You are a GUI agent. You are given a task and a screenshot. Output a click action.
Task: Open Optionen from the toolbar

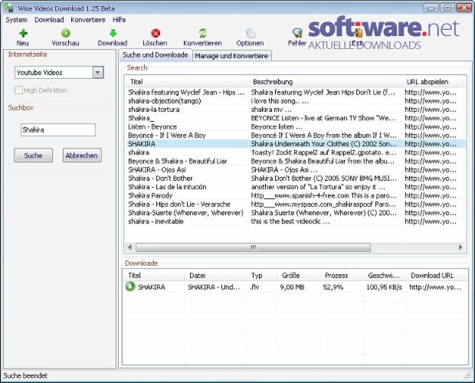(250, 38)
